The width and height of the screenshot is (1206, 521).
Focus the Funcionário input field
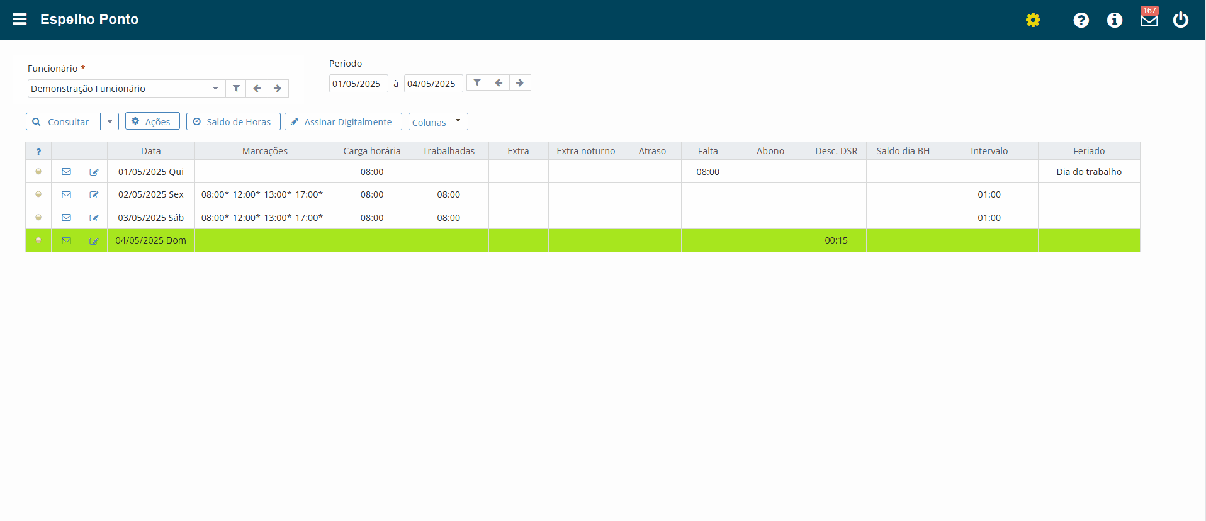pos(116,89)
